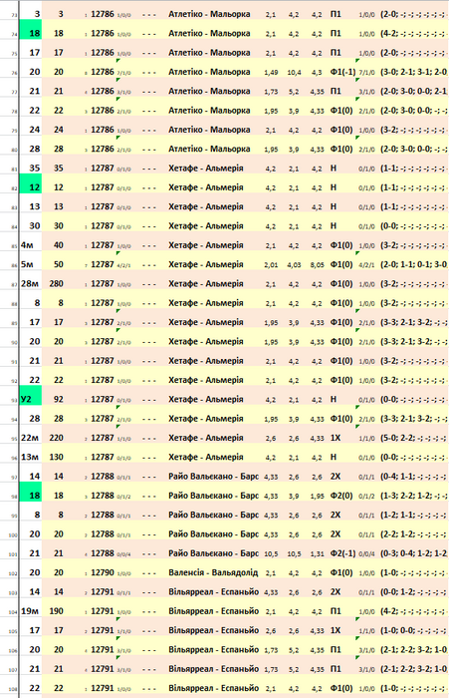Select the odds cell 10,4
Screen dimensions: 449x698
[294, 72]
